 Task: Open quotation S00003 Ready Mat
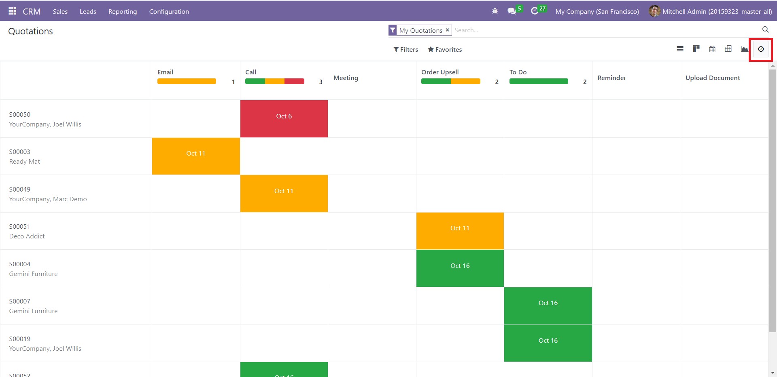click(76, 156)
